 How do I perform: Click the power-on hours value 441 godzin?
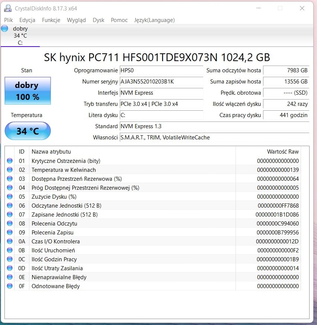286,115
